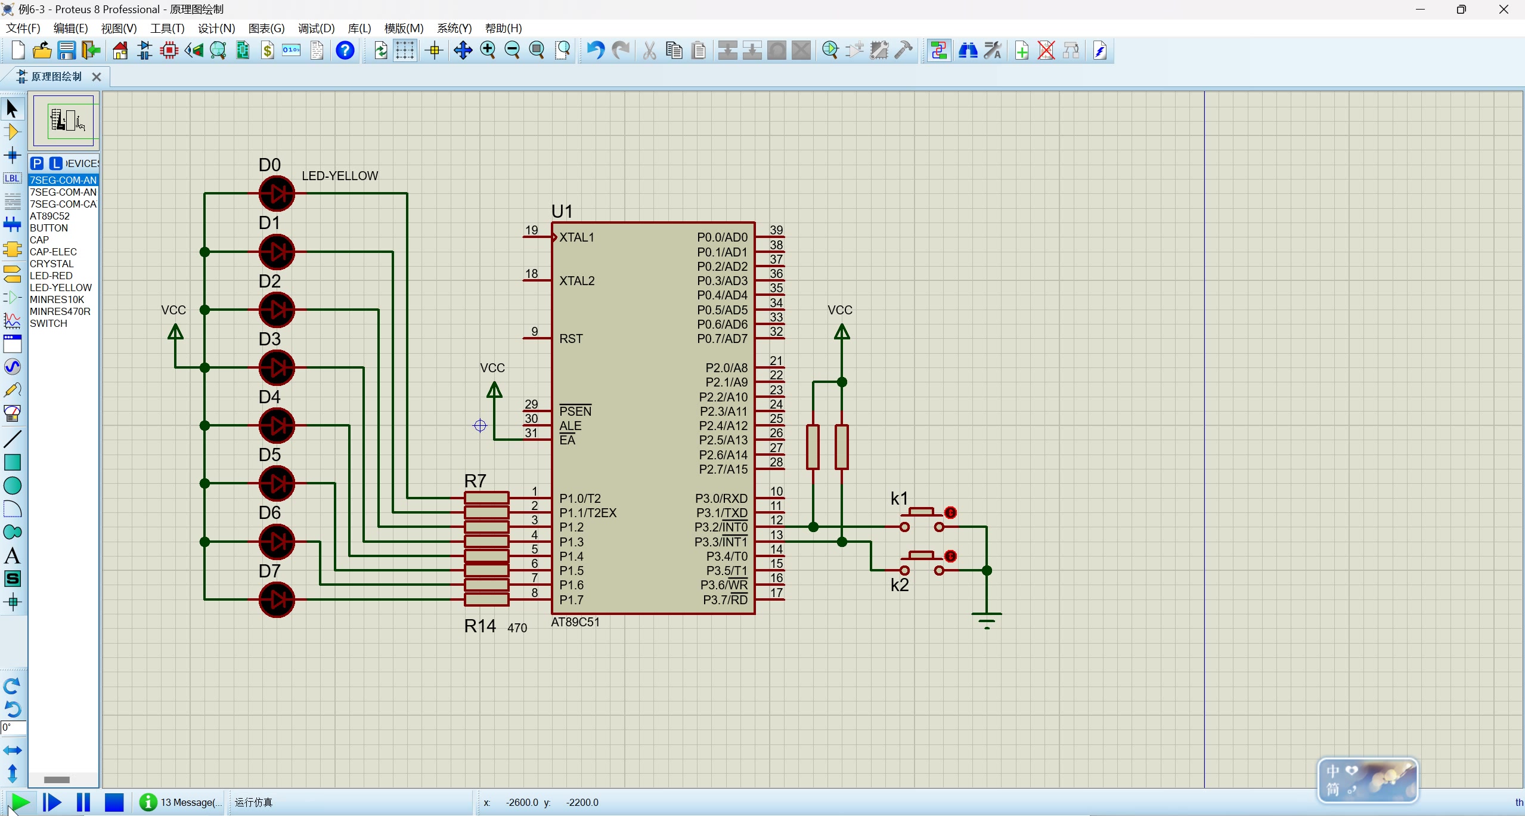Click the binoculars search and tag icon

968,51
